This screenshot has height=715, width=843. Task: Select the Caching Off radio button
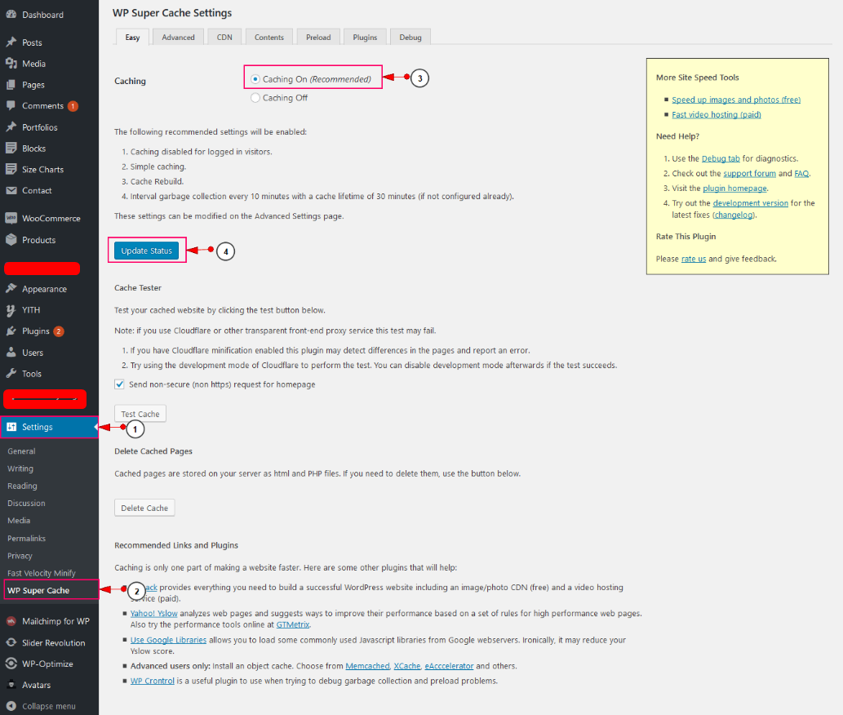coord(255,98)
